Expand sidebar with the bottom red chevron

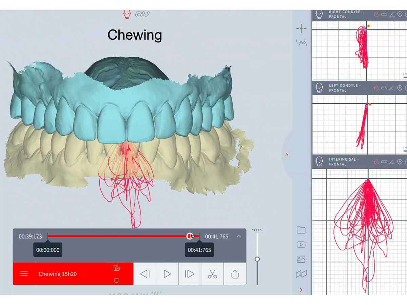coord(301,290)
